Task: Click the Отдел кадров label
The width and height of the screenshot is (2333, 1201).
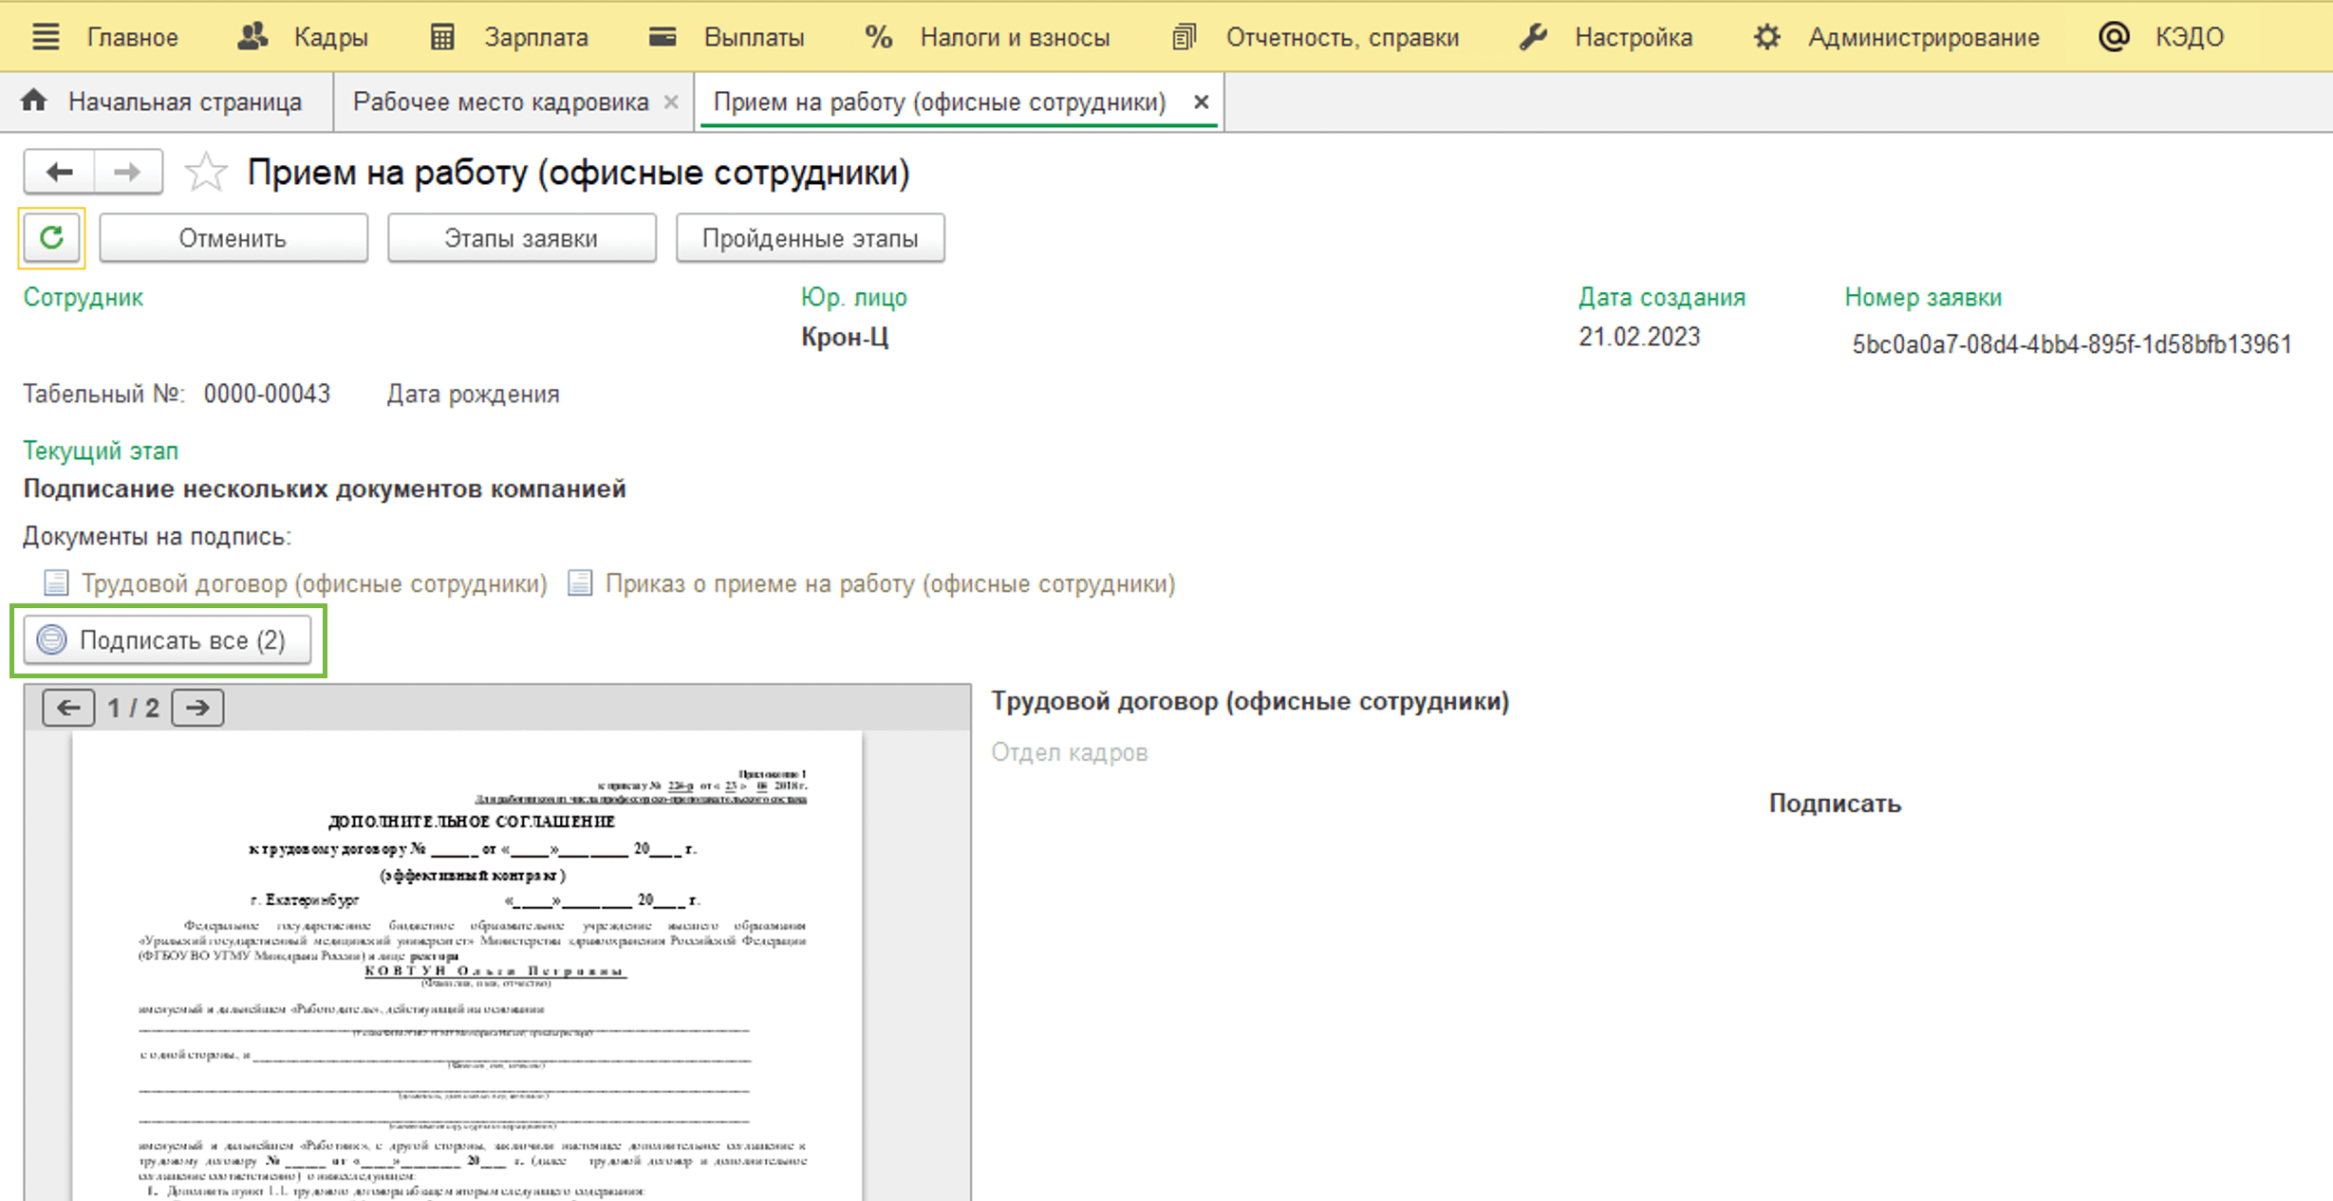Action: click(x=1070, y=752)
